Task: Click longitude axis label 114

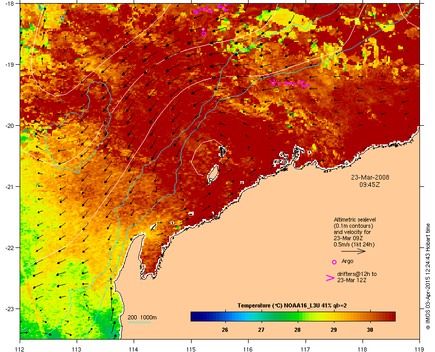Action: 134,349
